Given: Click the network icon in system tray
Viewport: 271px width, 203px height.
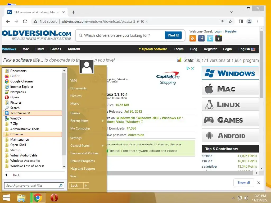Looking at the screenshot, I should click(240, 198).
